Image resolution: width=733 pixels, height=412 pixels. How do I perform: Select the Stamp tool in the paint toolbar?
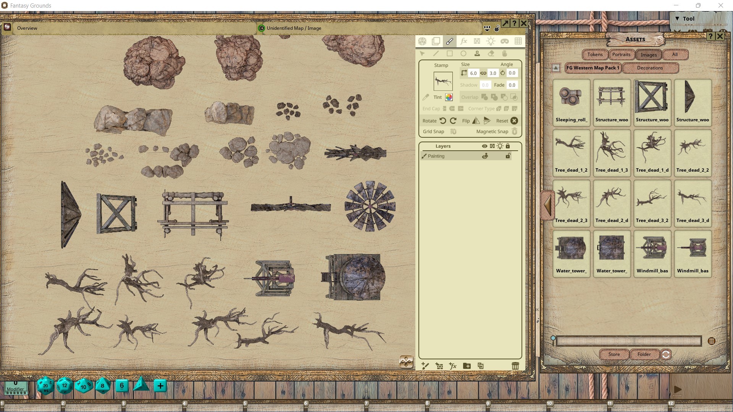pyautogui.click(x=478, y=54)
